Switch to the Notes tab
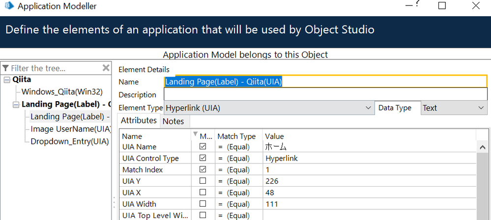491x220 pixels. [x=173, y=121]
